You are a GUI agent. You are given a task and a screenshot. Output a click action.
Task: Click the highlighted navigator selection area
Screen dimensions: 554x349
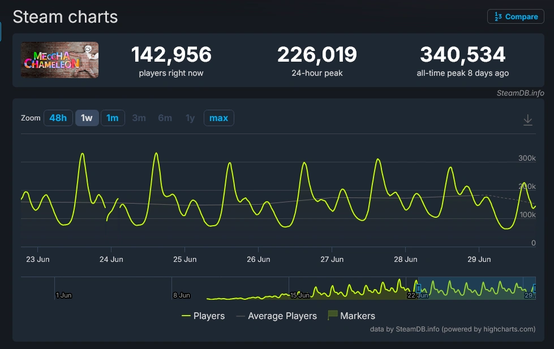[x=476, y=288]
